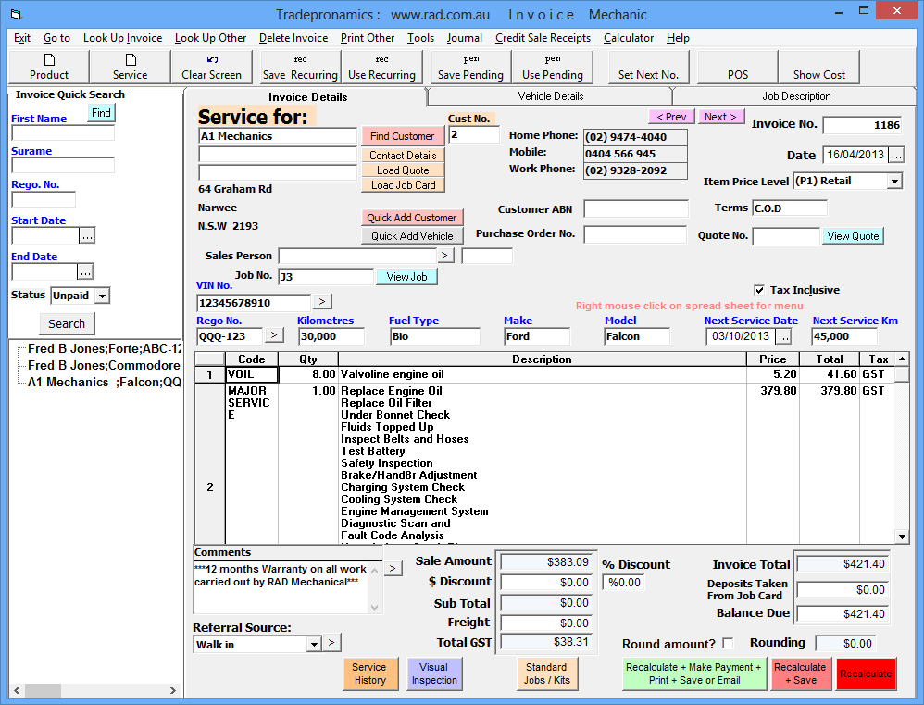The height and width of the screenshot is (705, 924).
Task: Open the Journal menu
Action: tap(464, 38)
